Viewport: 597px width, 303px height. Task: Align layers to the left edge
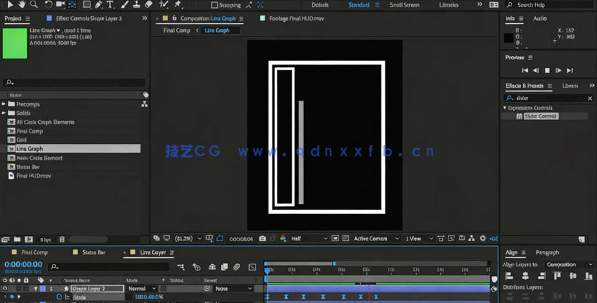click(x=509, y=276)
